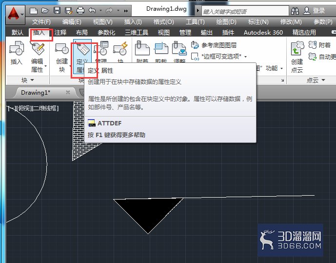Switch to the 插入 ribbon tab
Viewport: 336px width, 263px height.
[x=39, y=33]
